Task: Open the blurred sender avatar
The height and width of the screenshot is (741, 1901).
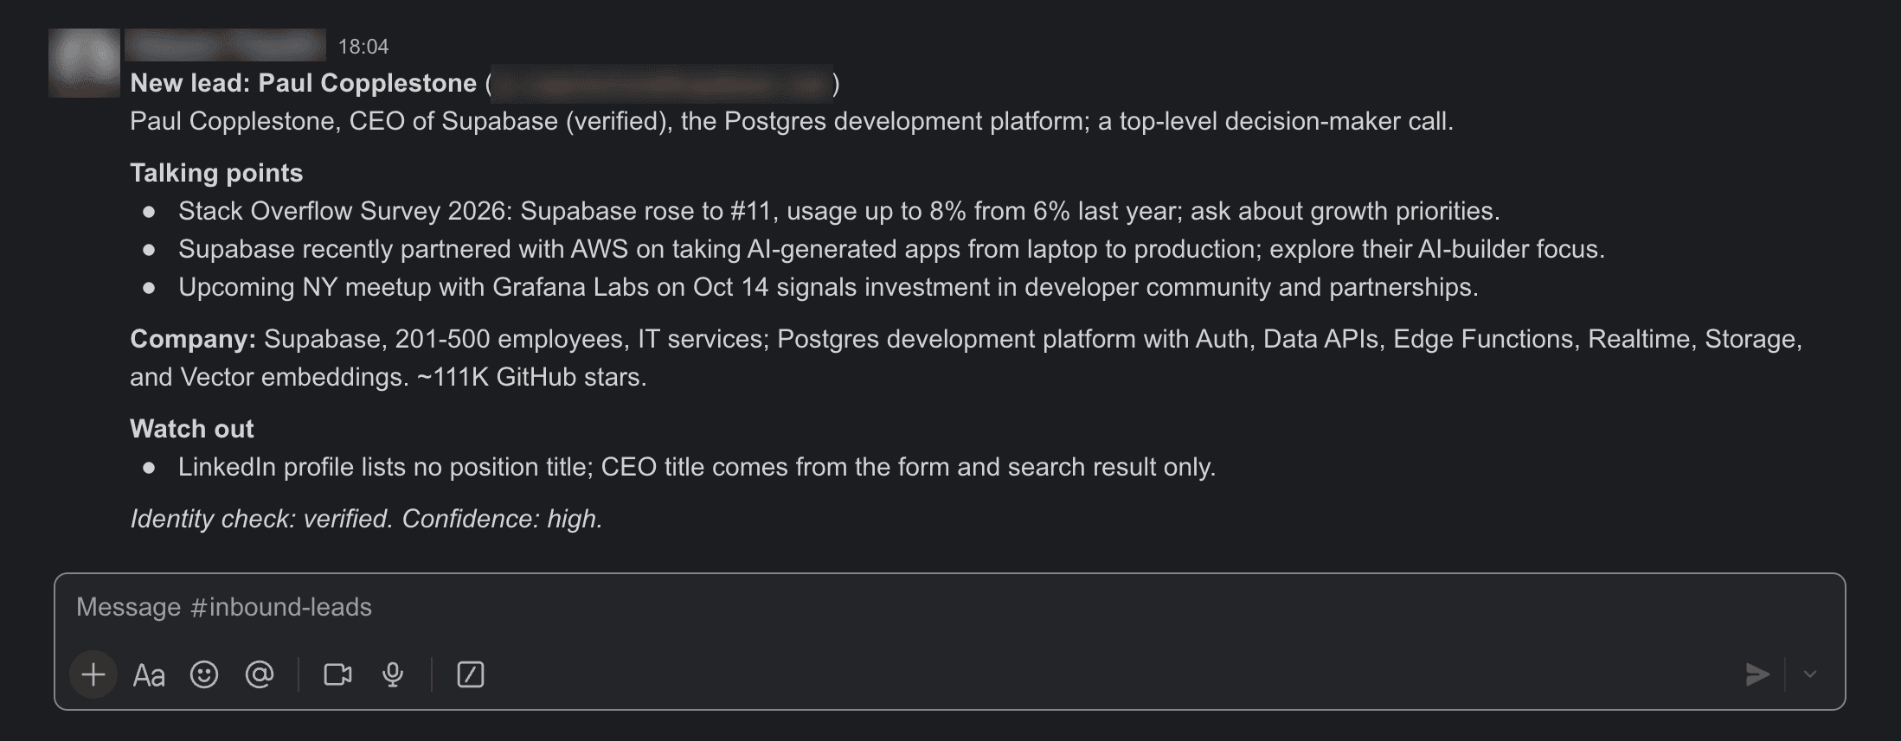Action: click(x=84, y=62)
